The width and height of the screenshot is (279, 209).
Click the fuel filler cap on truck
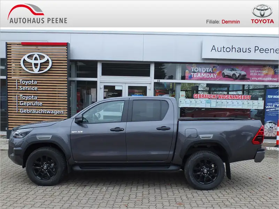coord(191,133)
